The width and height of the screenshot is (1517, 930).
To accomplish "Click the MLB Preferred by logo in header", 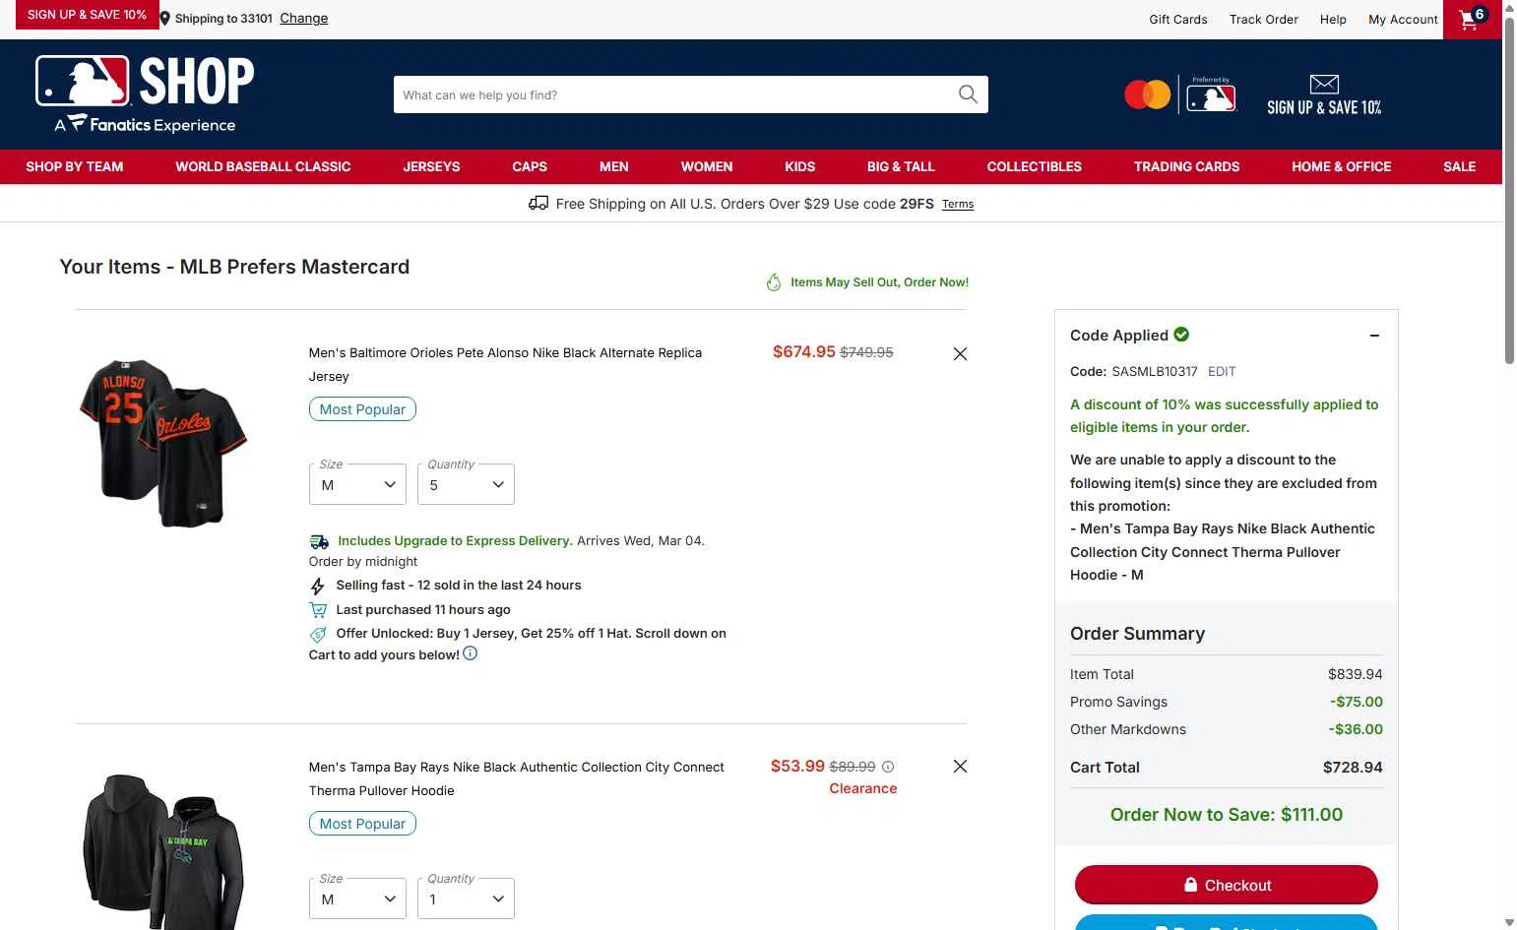I will click(1211, 94).
